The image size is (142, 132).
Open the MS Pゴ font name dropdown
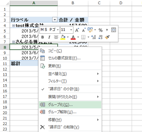click(x=58, y=30)
